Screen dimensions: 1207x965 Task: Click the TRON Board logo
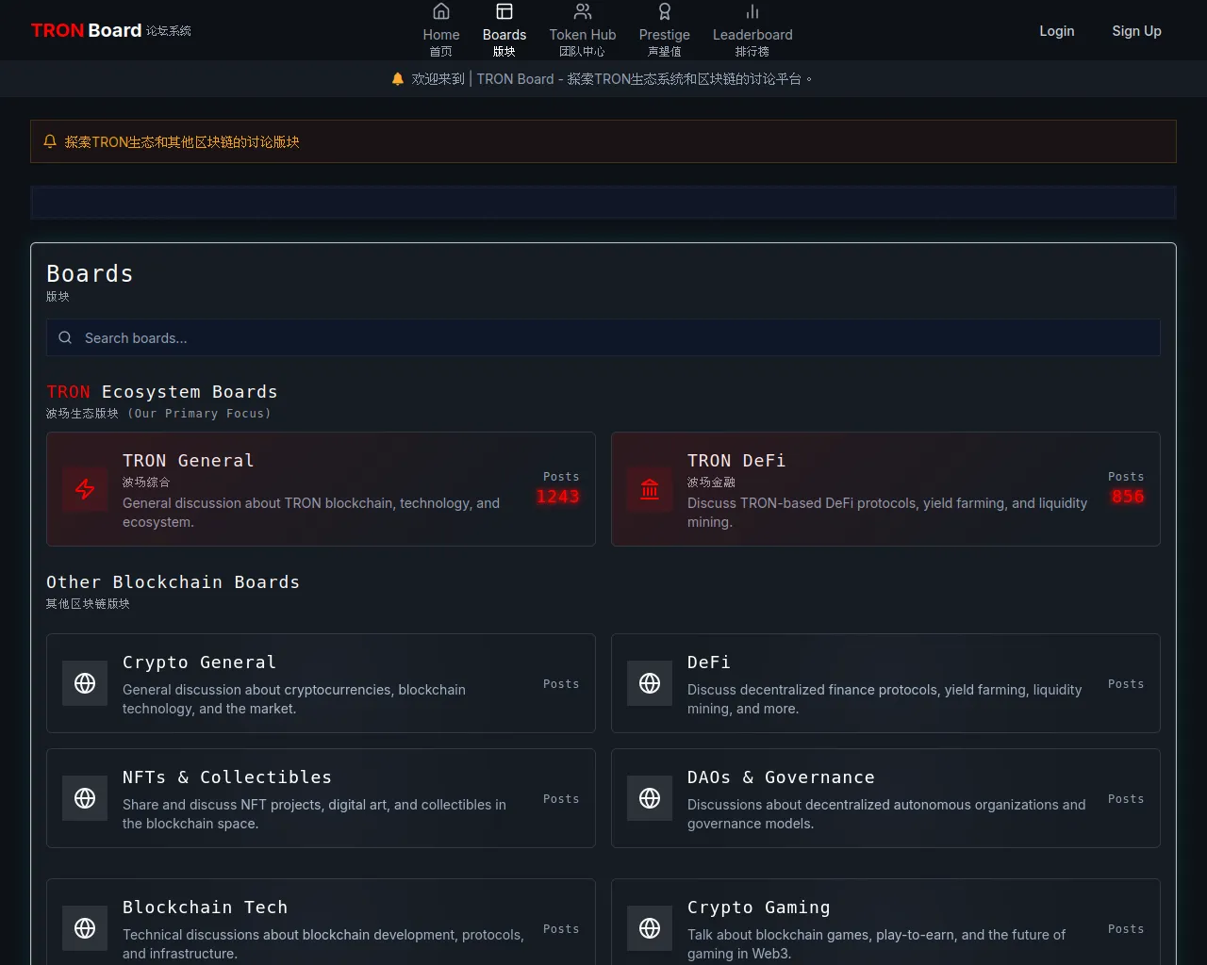(87, 30)
